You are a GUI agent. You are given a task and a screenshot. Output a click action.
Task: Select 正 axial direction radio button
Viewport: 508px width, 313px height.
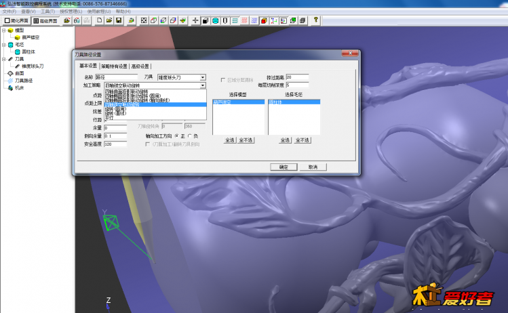(176, 136)
